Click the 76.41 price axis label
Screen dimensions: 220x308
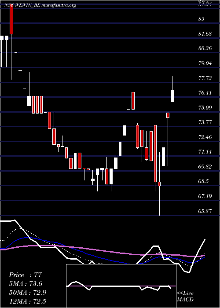click(x=205, y=93)
